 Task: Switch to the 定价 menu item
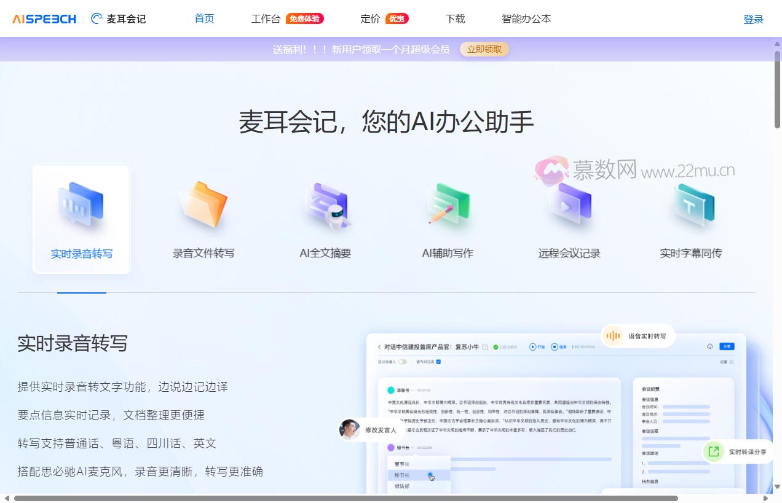(369, 19)
